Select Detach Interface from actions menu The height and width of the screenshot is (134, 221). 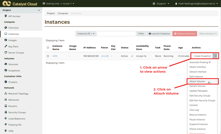click(198, 72)
